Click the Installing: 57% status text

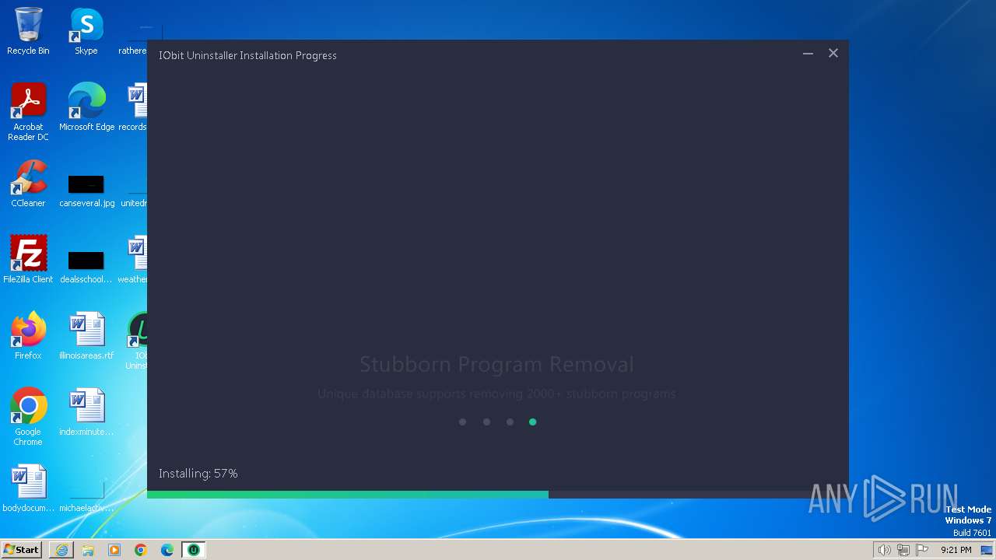tap(198, 474)
